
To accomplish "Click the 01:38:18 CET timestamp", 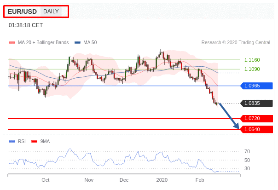I will point(26,25).
